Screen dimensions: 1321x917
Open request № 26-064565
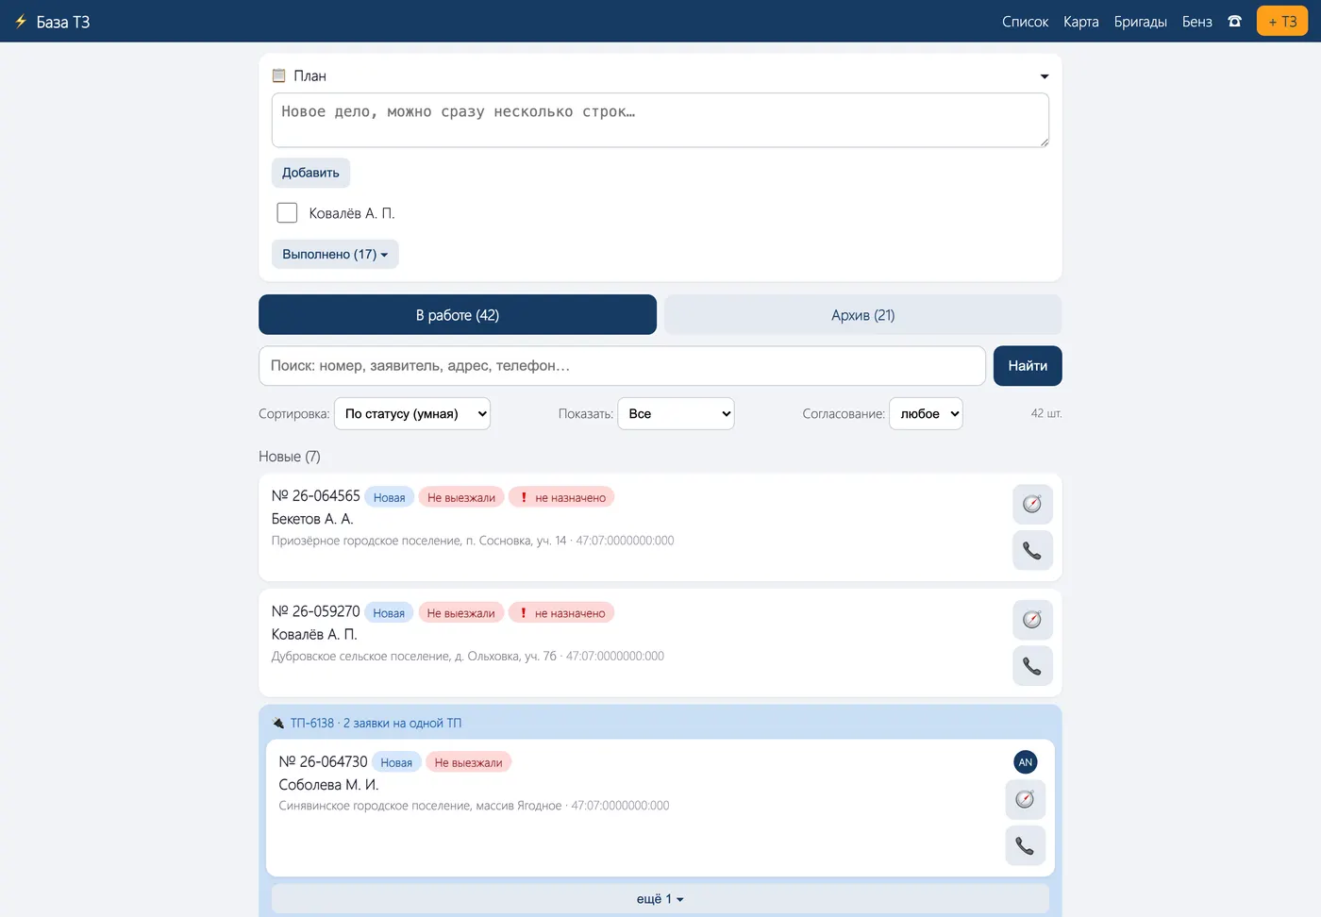316,496
